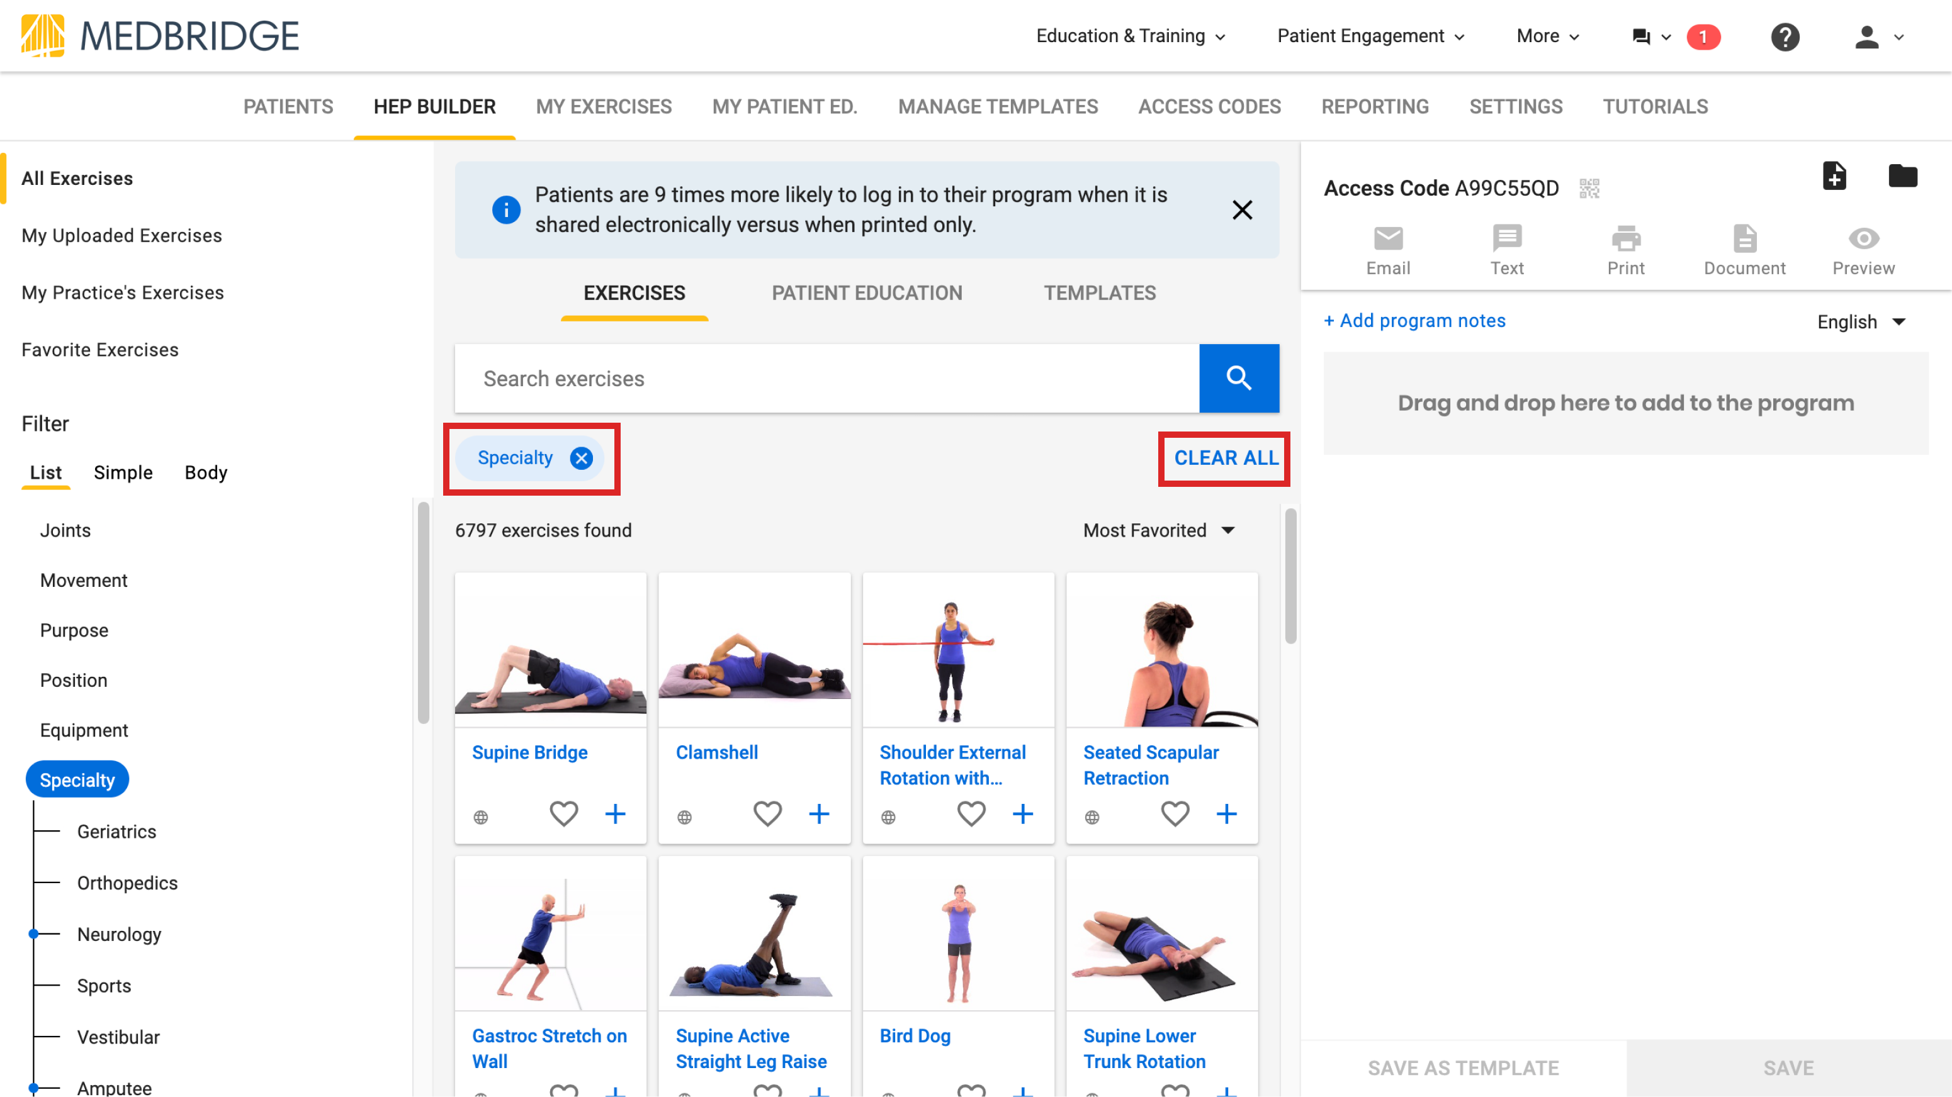Expand Patient Engagement menu

(1371, 36)
